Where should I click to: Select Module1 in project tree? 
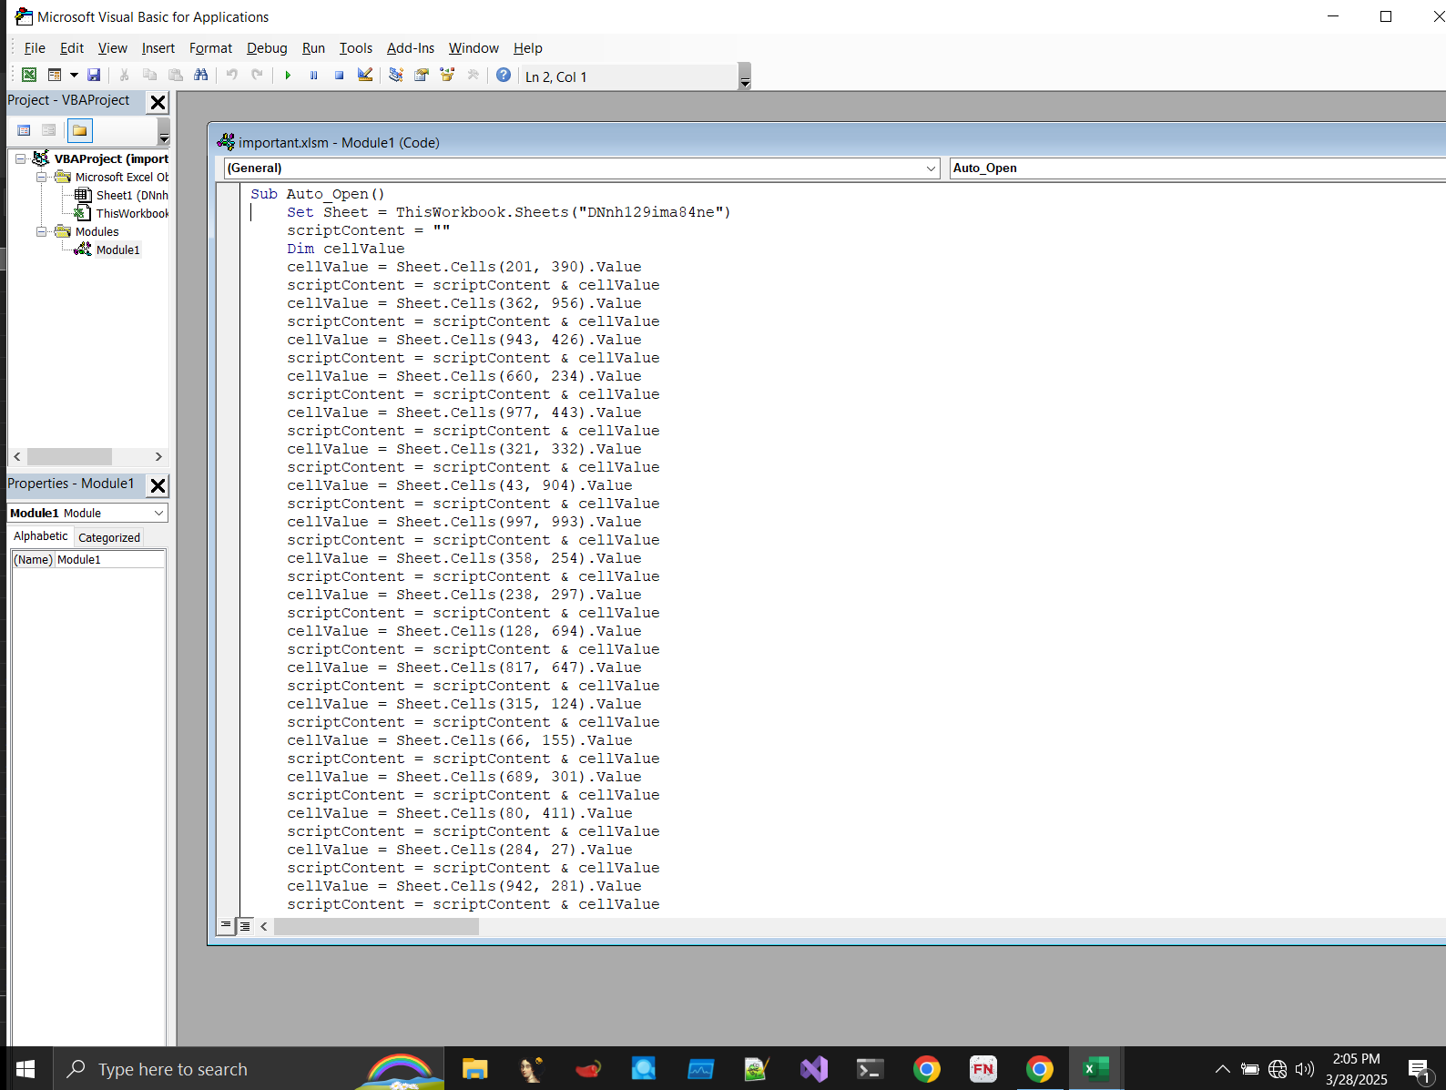coord(117,250)
